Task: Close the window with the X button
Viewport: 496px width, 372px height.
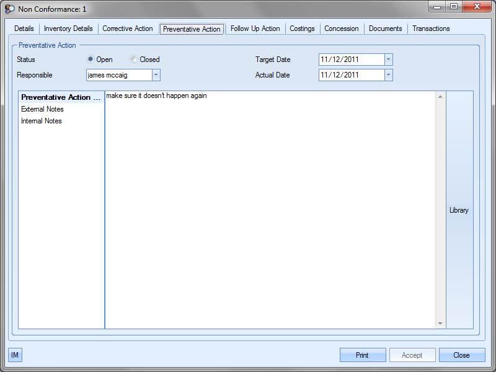Action: pyautogui.click(x=477, y=7)
